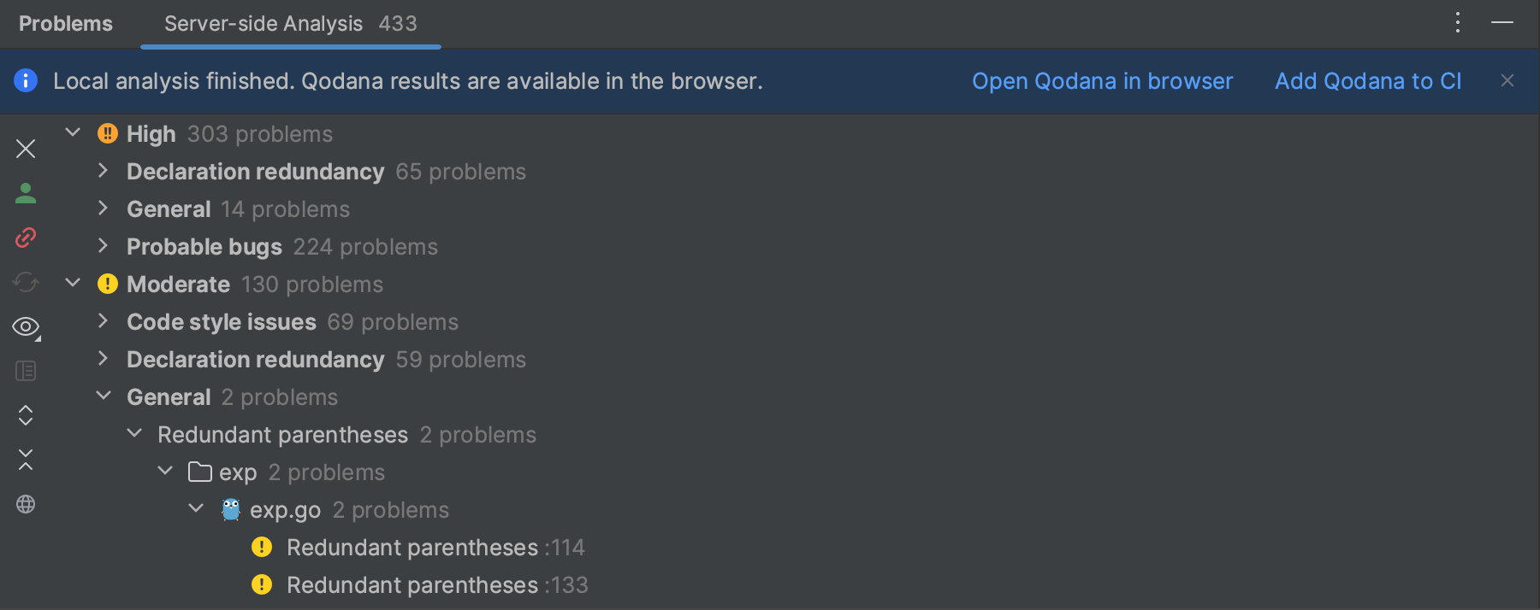Viewport: 1540px width, 610px height.
Task: Collapse the exp folder node
Action: coord(165,472)
